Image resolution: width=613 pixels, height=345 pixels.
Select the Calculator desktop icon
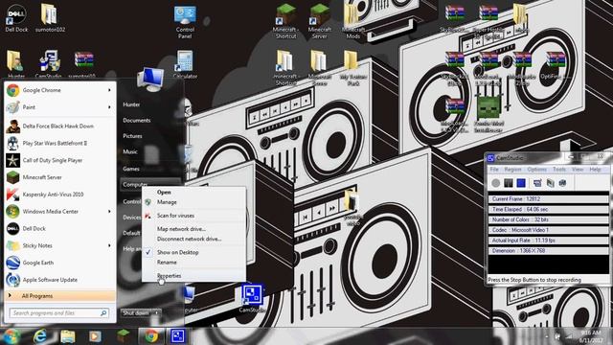click(x=185, y=64)
